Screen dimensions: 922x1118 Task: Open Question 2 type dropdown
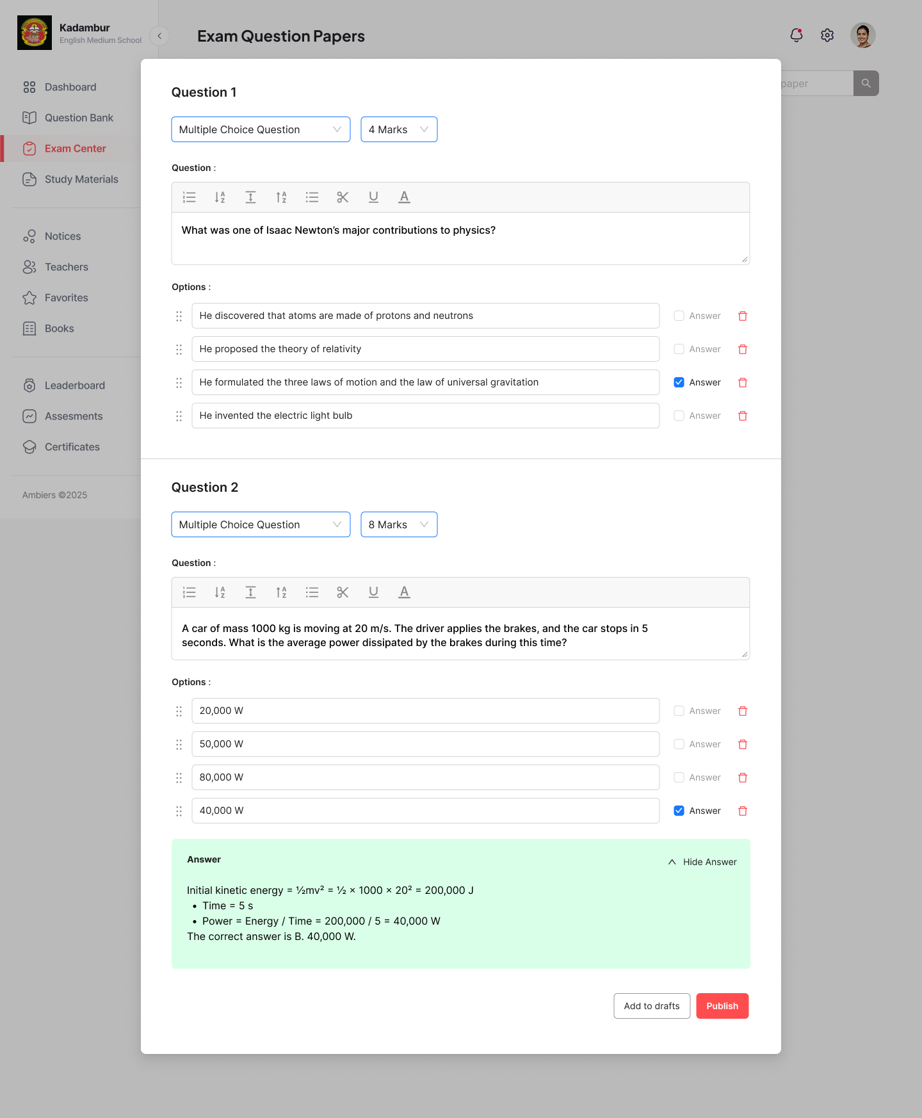click(x=261, y=524)
